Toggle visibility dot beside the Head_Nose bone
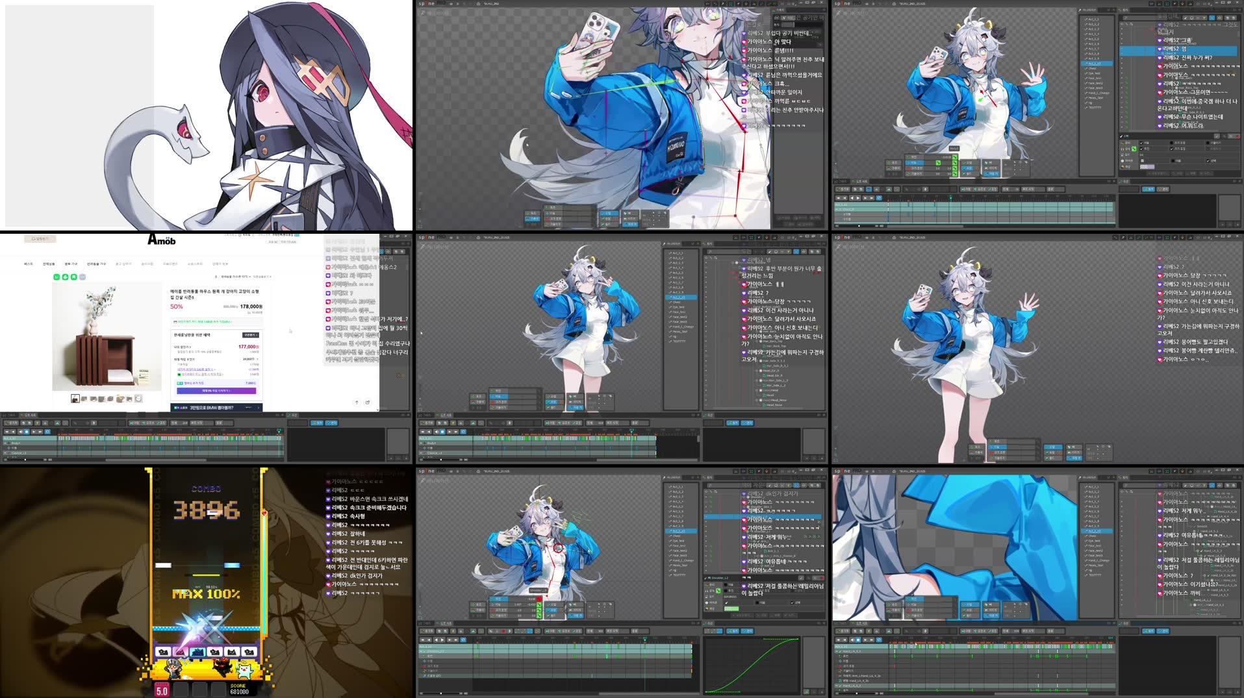Image resolution: width=1244 pixels, height=698 pixels. coord(761,399)
